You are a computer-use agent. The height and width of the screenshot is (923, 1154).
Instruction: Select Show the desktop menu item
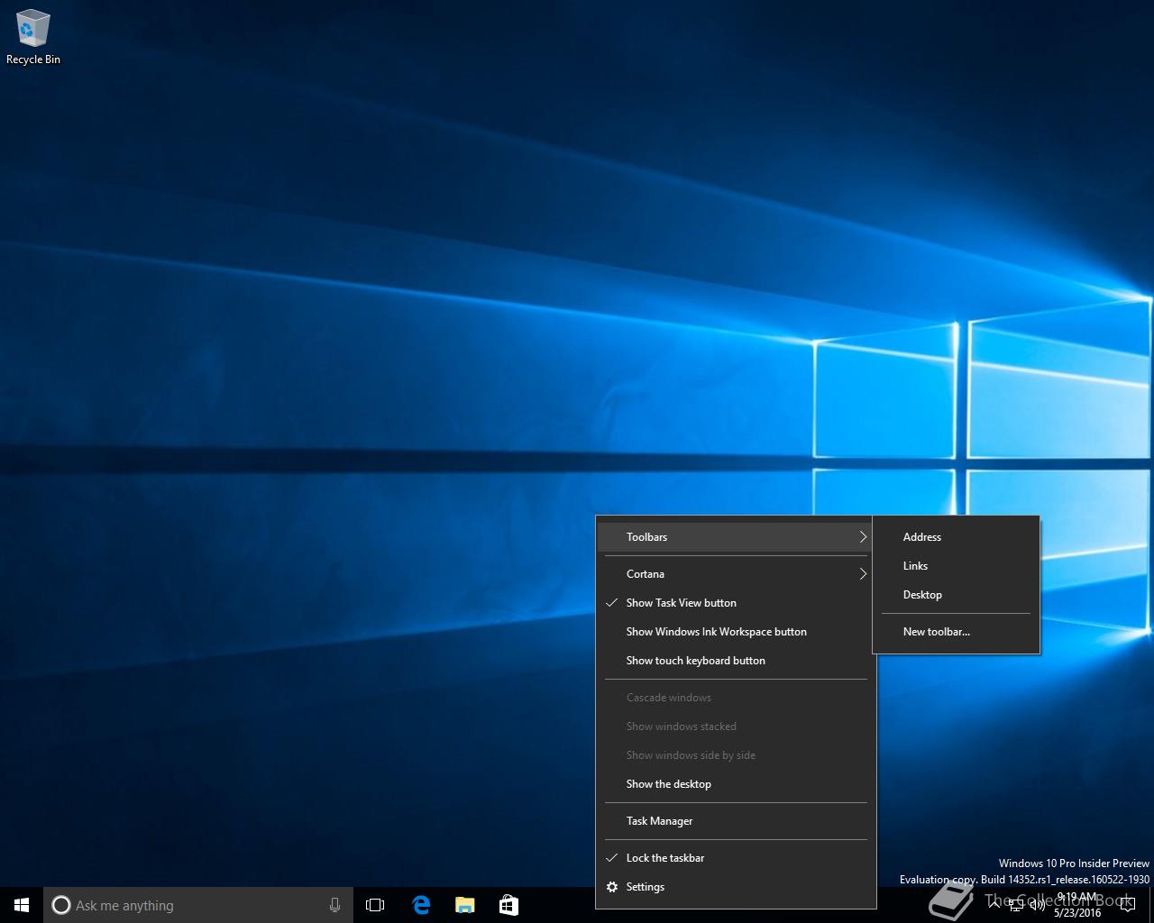[x=736, y=784]
